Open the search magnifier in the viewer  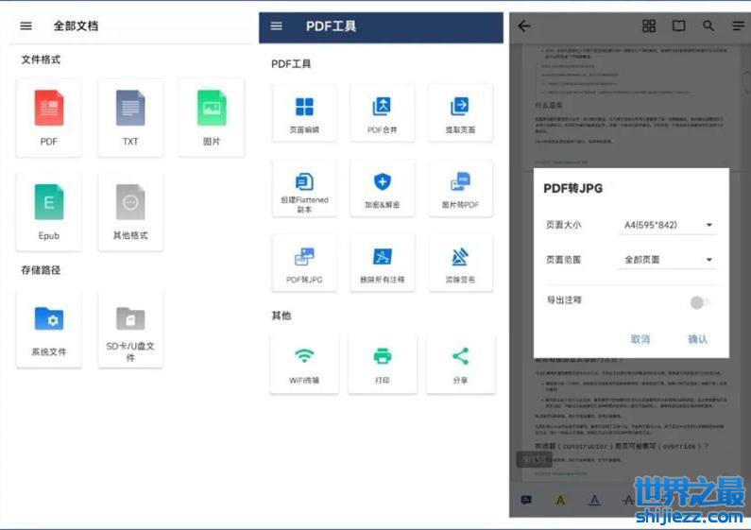[x=708, y=26]
